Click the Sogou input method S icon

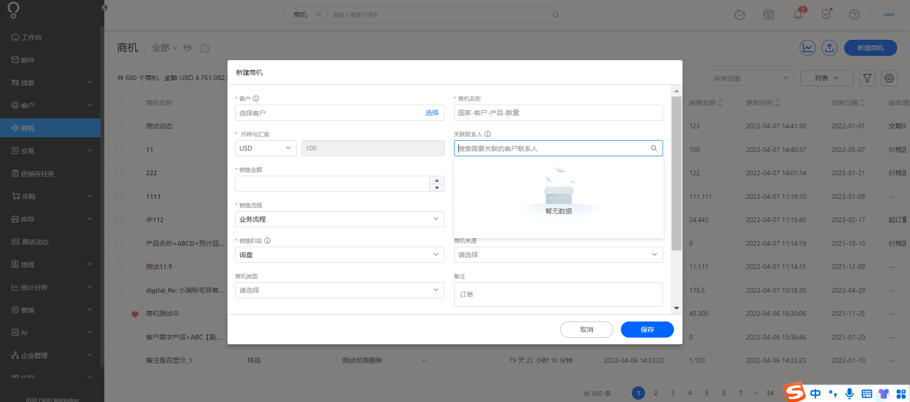[795, 392]
